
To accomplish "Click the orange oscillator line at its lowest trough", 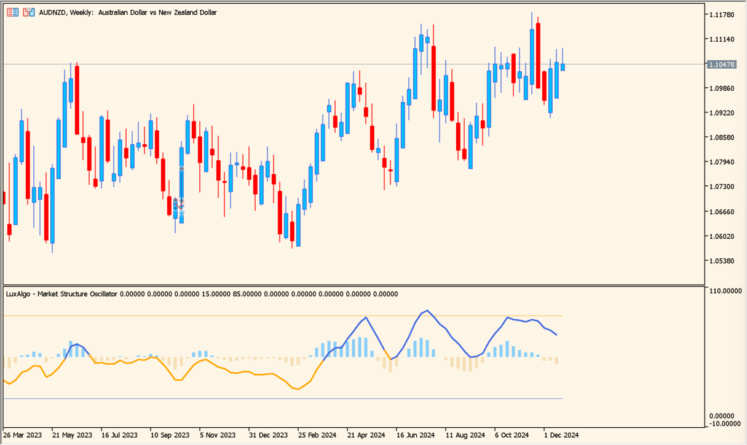I will pyautogui.click(x=298, y=389).
